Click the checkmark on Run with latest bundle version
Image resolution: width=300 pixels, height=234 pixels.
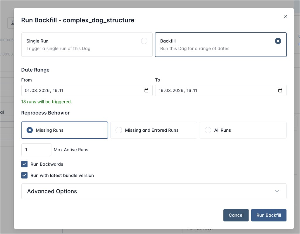tap(25, 175)
